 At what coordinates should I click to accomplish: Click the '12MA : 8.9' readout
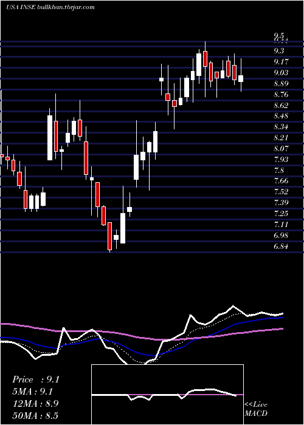(35, 404)
